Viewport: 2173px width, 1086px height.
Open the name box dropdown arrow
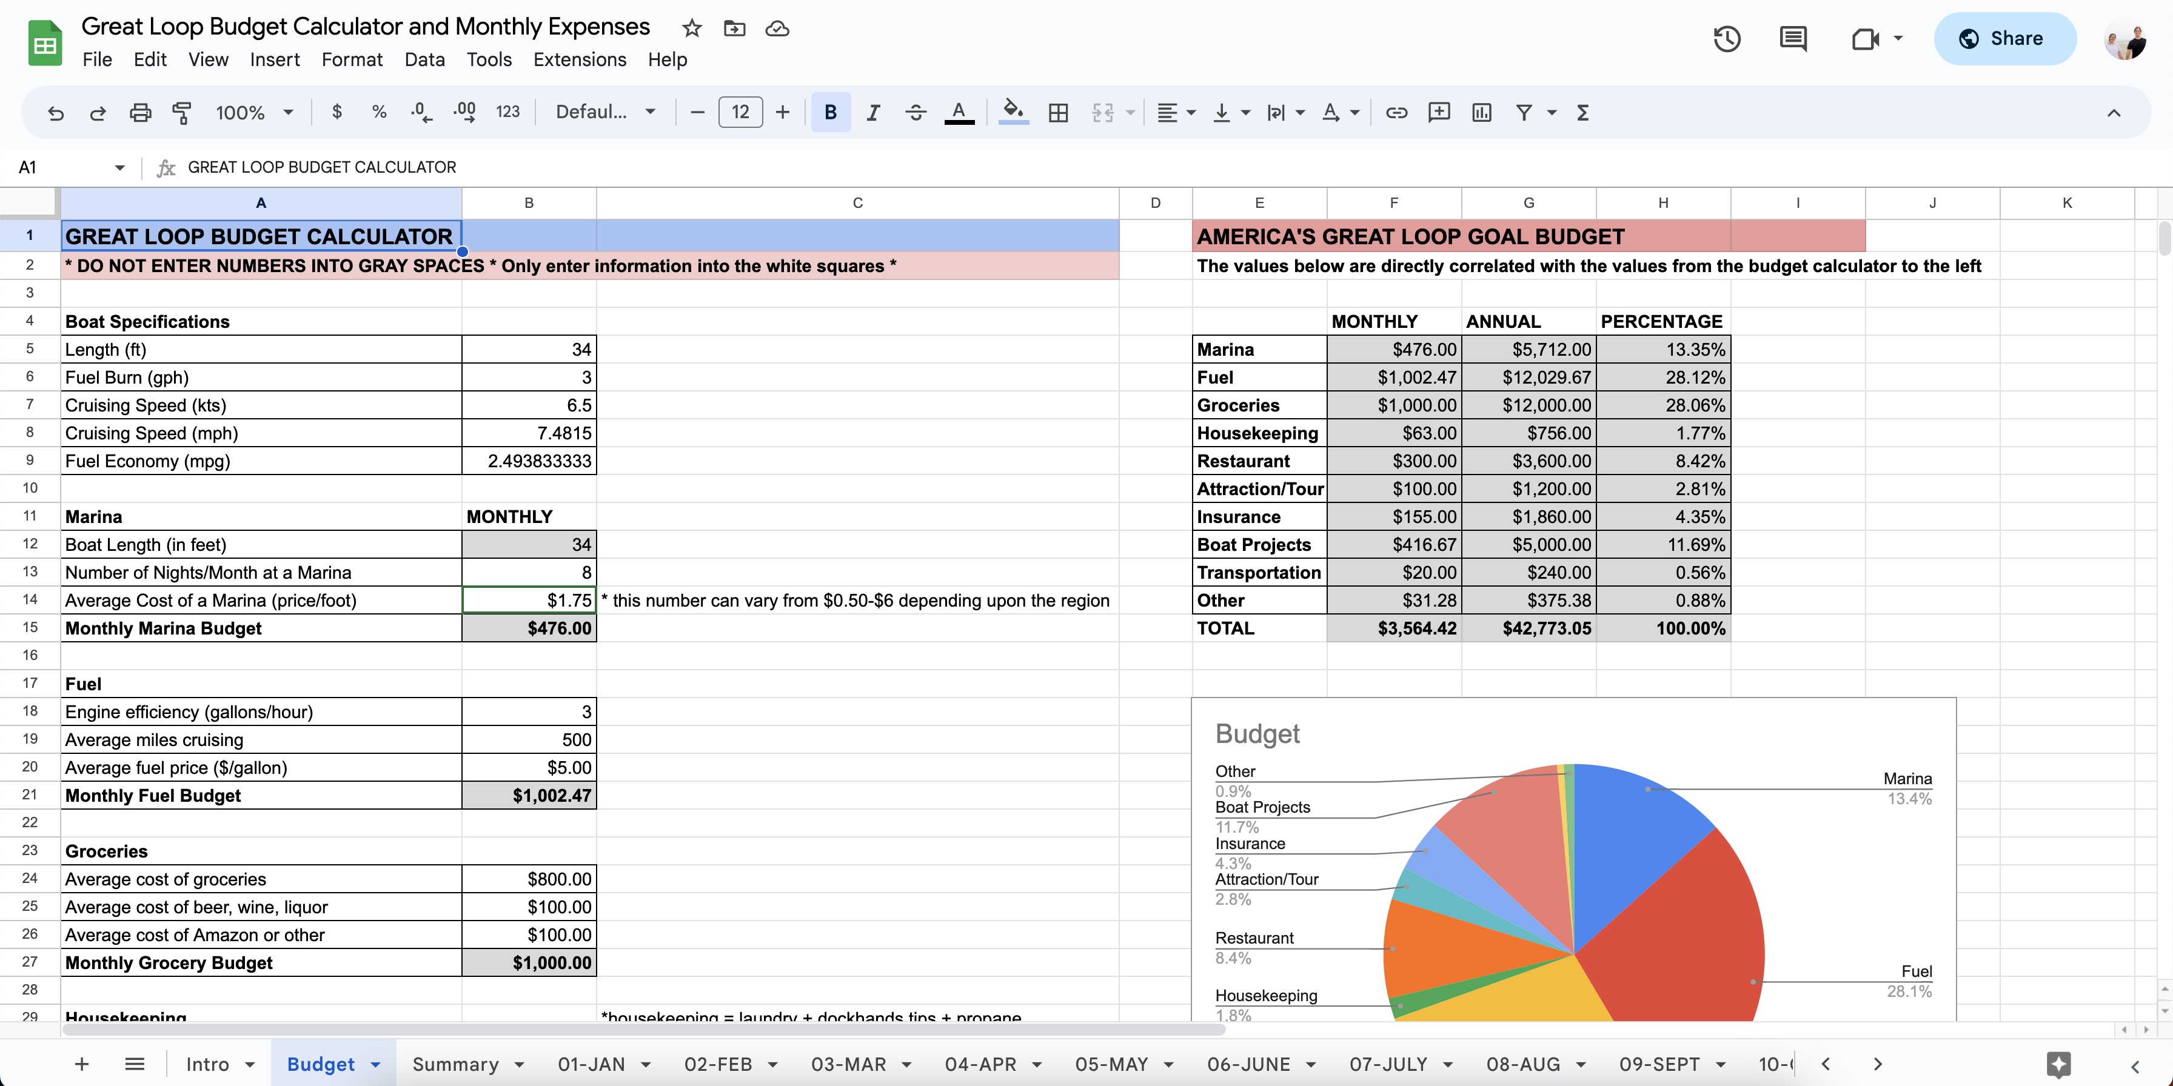[x=120, y=168]
